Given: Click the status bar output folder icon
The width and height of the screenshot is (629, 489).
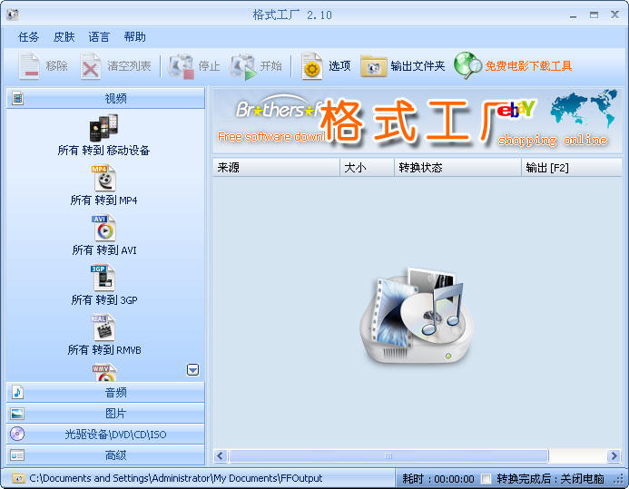Looking at the screenshot, I should click(x=18, y=478).
